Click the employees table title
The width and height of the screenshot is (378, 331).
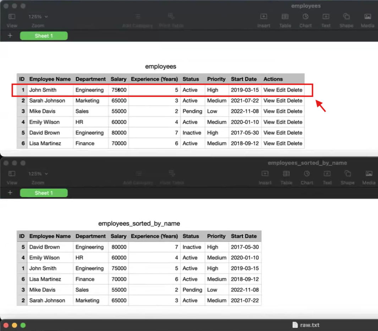pyautogui.click(x=160, y=66)
